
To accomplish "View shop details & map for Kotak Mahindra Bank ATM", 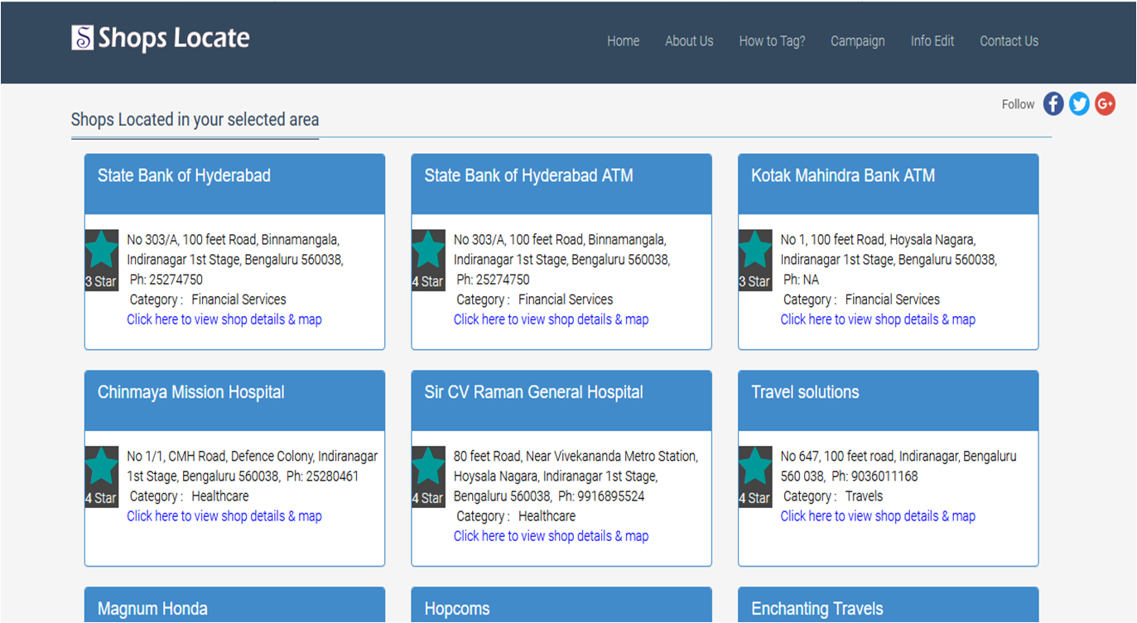I will (878, 319).
